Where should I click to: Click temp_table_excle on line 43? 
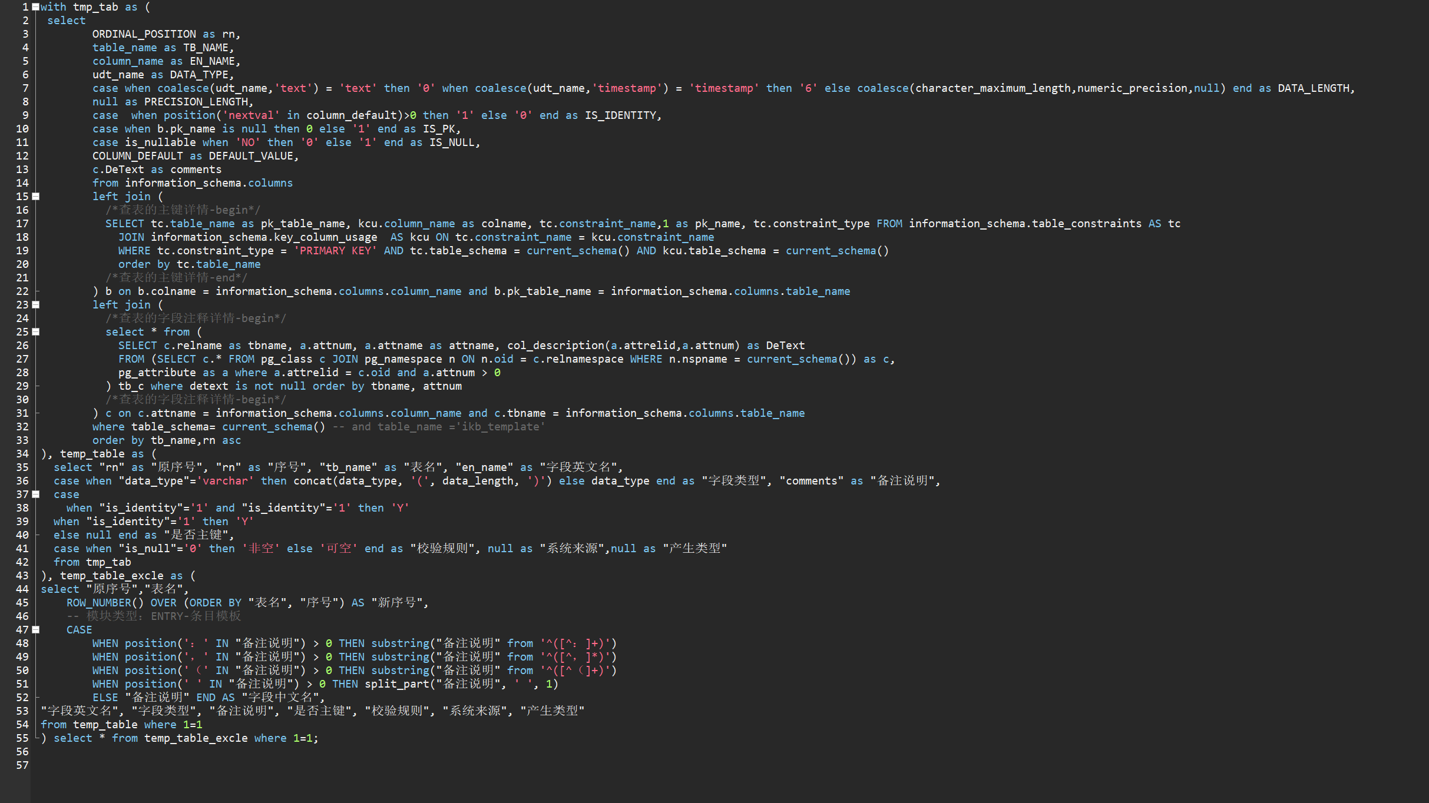coord(112,576)
